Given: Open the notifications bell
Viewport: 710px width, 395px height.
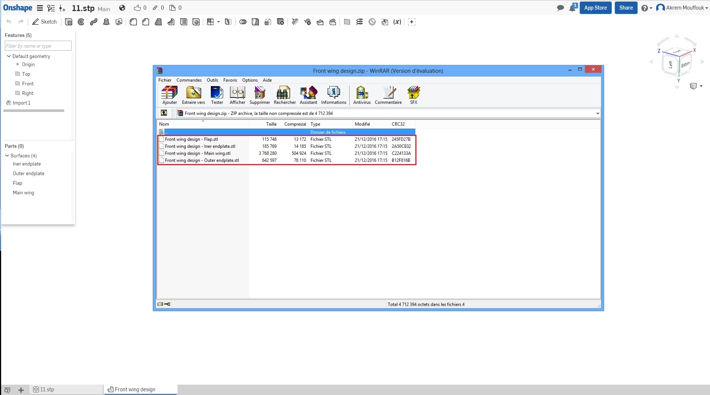Looking at the screenshot, I should coord(573,7).
